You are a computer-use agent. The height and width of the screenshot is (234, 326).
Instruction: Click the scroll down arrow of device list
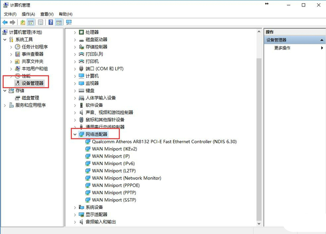(x=259, y=224)
